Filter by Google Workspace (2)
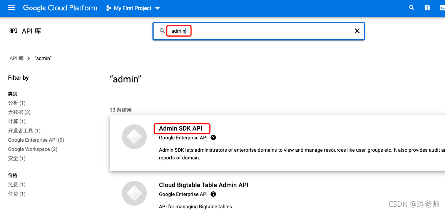 33,149
